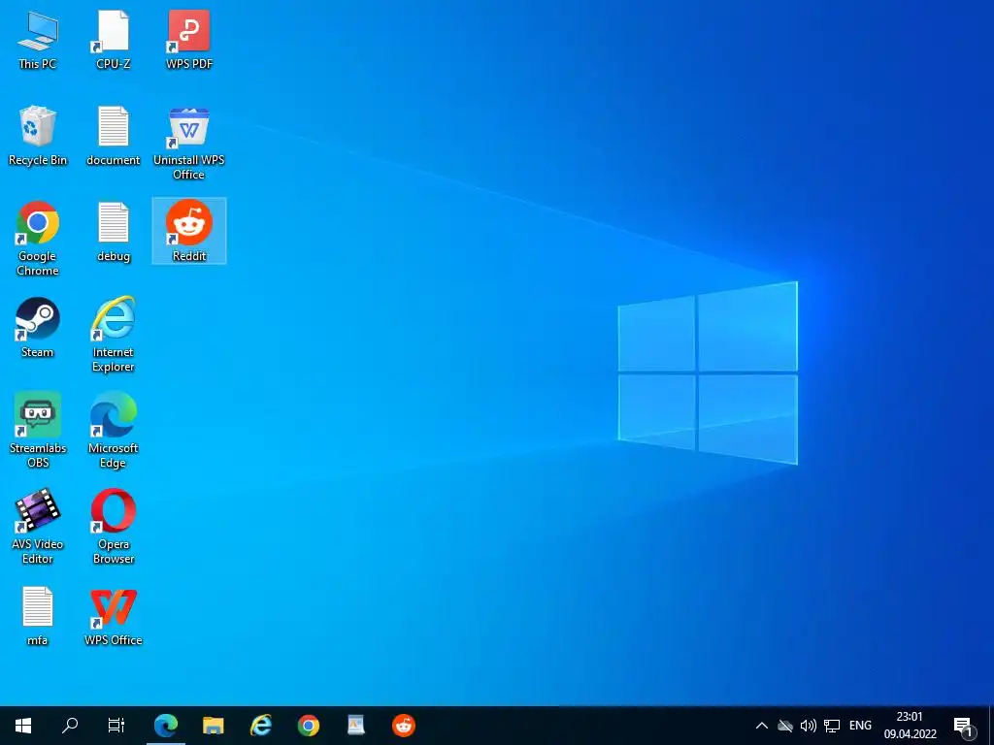Select the CPU-Z shortcut
Image resolution: width=994 pixels, height=745 pixels.
click(x=114, y=40)
